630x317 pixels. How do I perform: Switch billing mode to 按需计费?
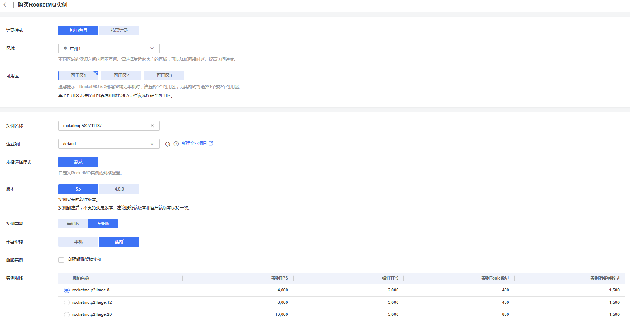click(119, 30)
